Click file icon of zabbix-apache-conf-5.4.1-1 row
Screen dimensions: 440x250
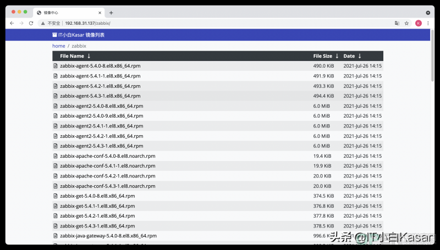click(x=56, y=166)
